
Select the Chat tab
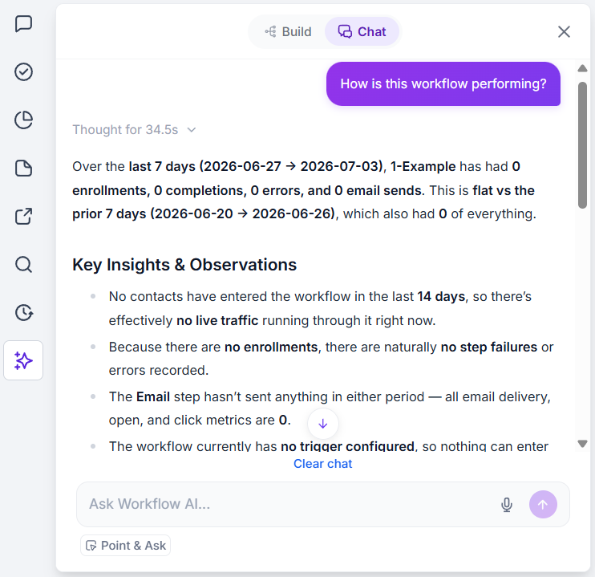click(362, 32)
